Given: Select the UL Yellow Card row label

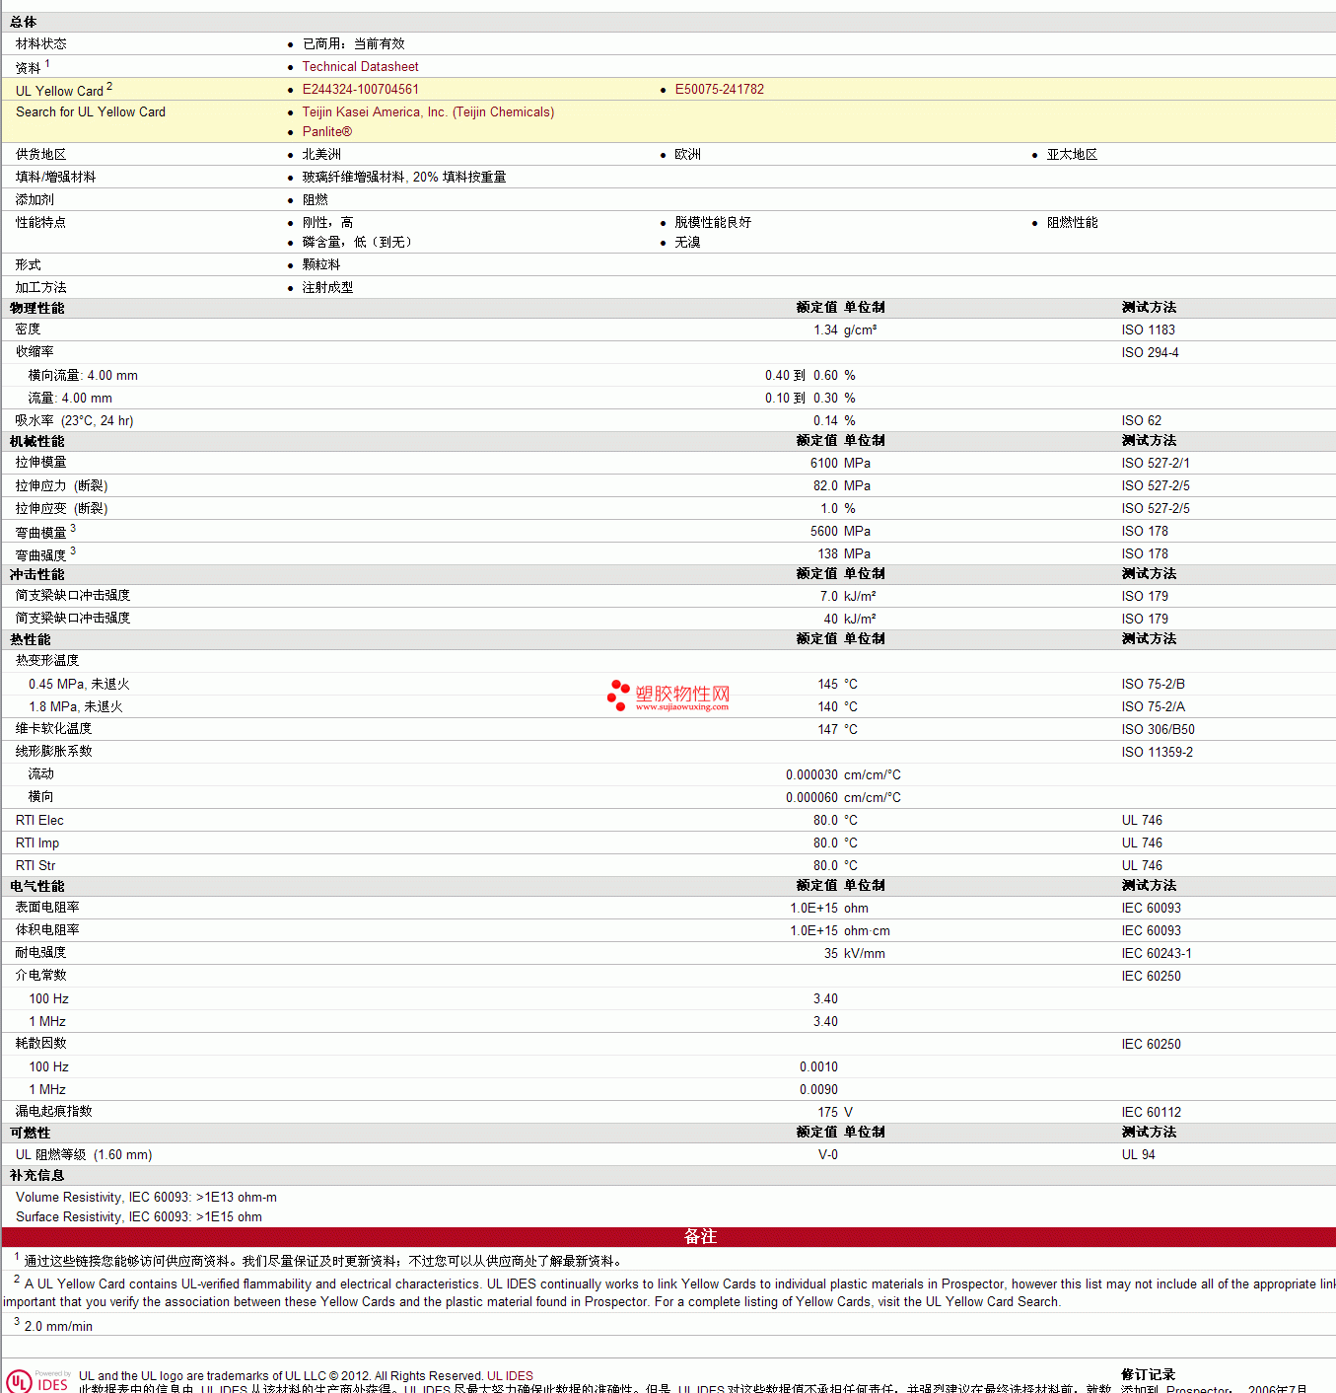Looking at the screenshot, I should [x=64, y=90].
